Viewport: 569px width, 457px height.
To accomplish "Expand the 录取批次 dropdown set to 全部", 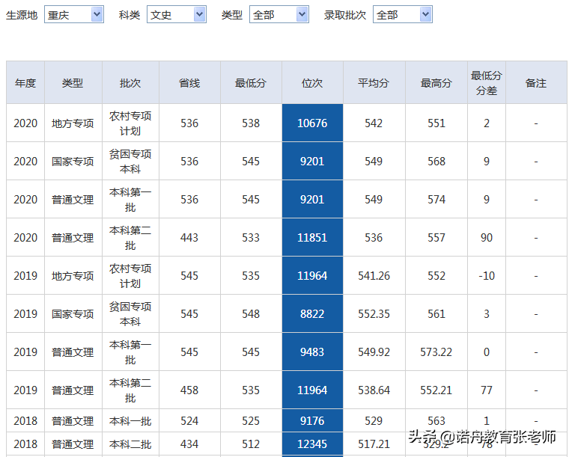I will click(x=403, y=14).
